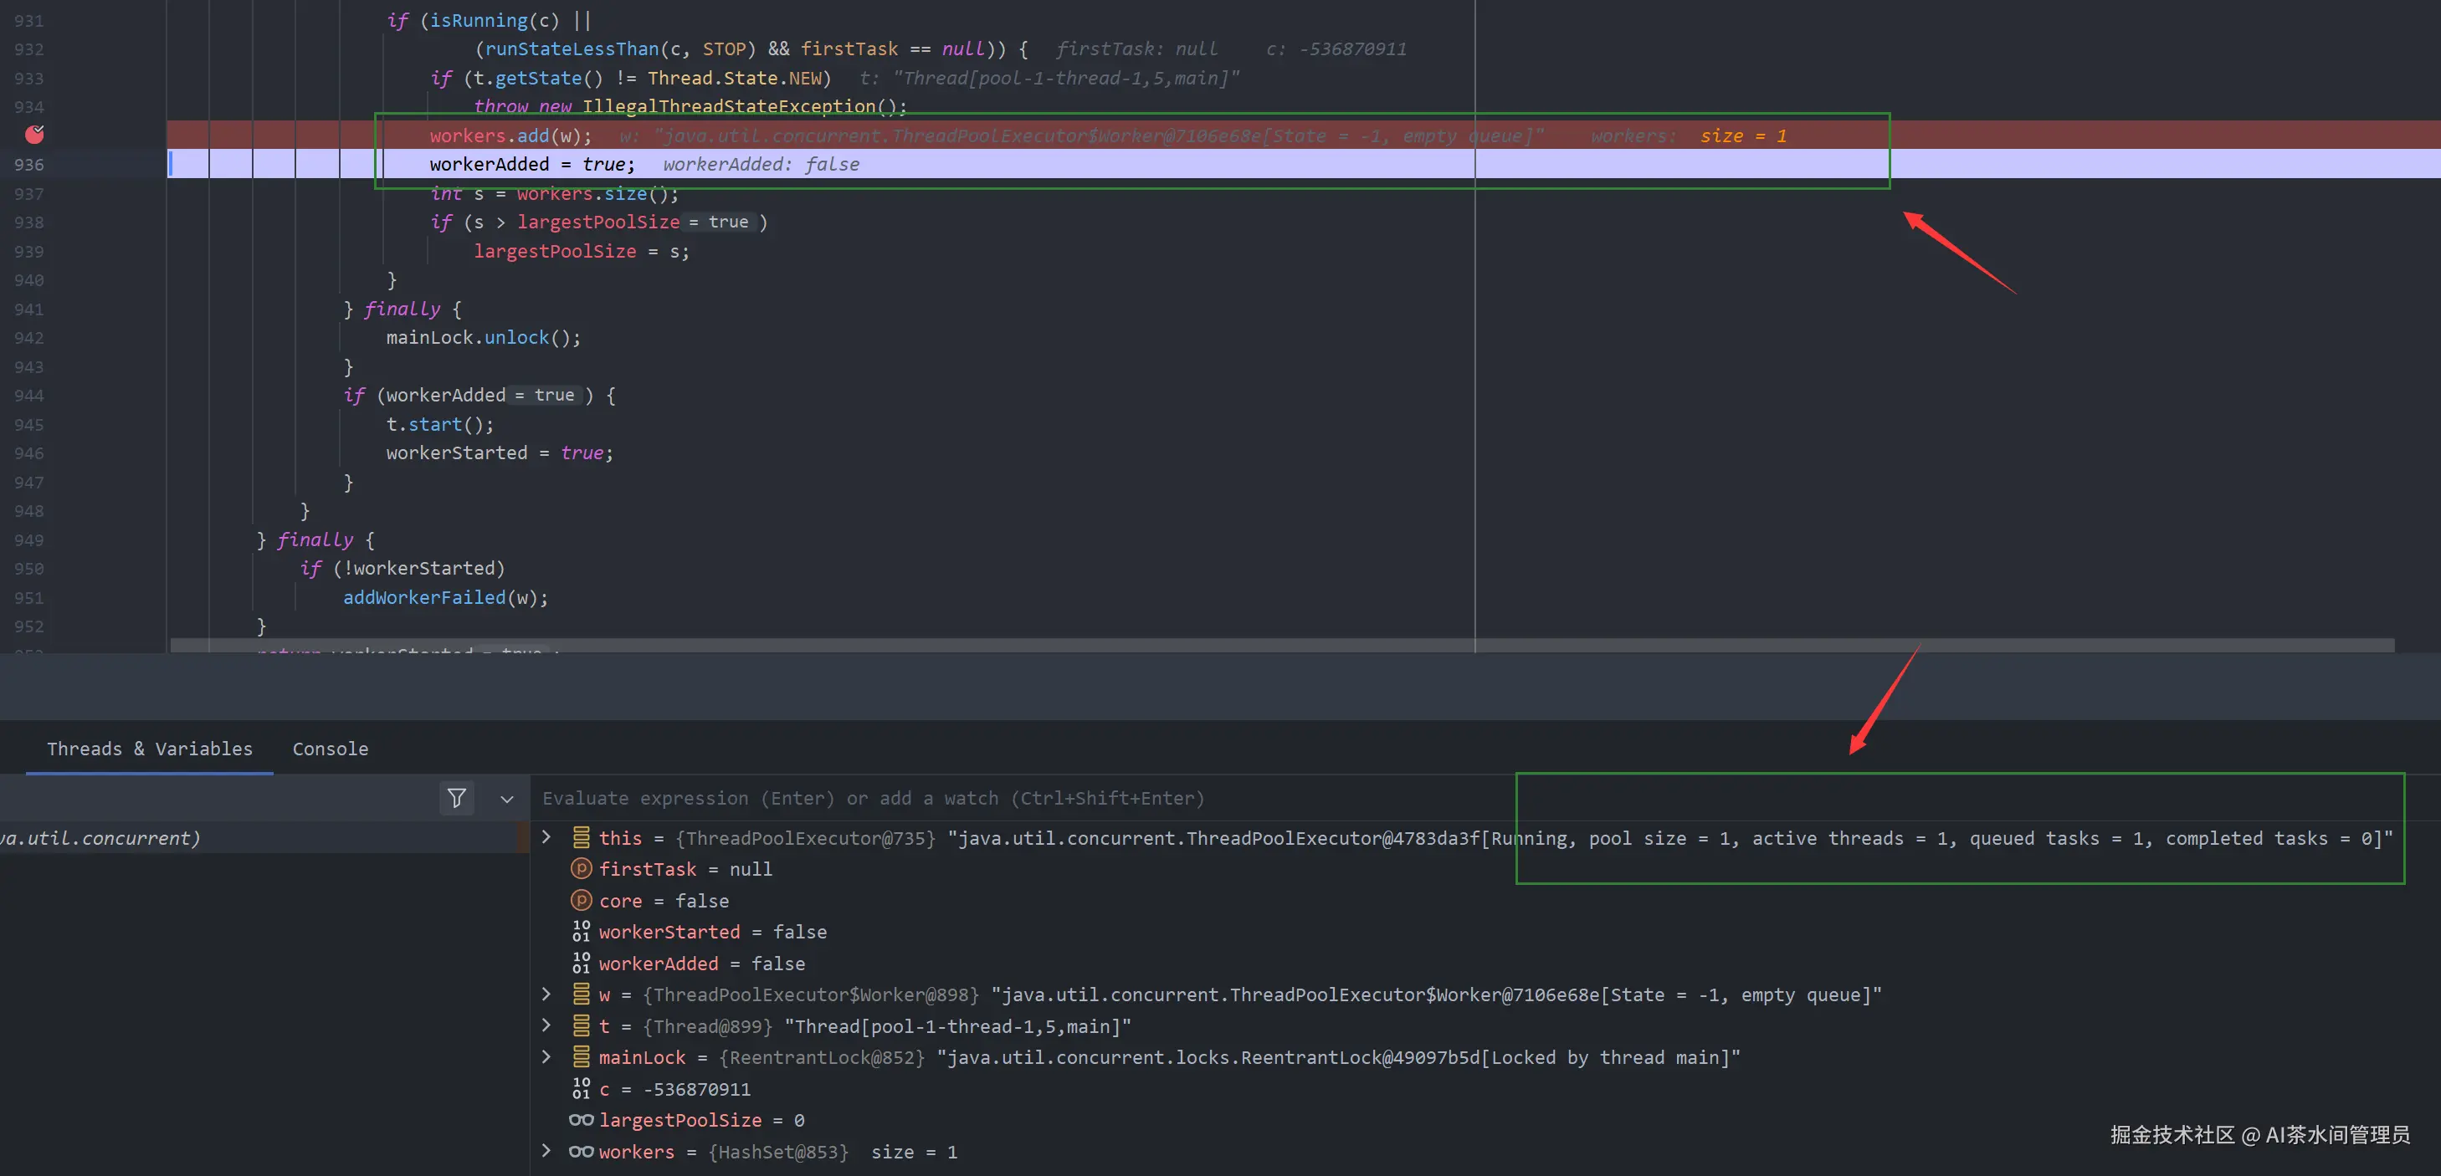Click the glasses watch icon for largestPoolSize
This screenshot has width=2441, height=1176.
pos(581,1120)
